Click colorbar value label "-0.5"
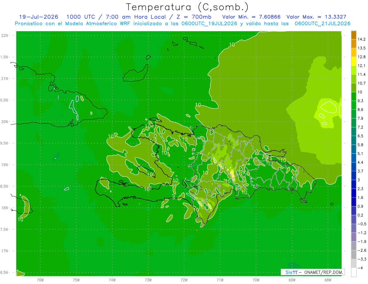Image resolution: width=368 pixels, height=284 pixels. [x=362, y=224]
